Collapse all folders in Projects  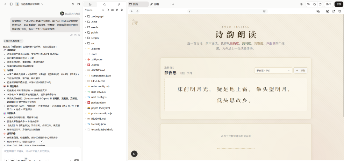pos(122,10)
